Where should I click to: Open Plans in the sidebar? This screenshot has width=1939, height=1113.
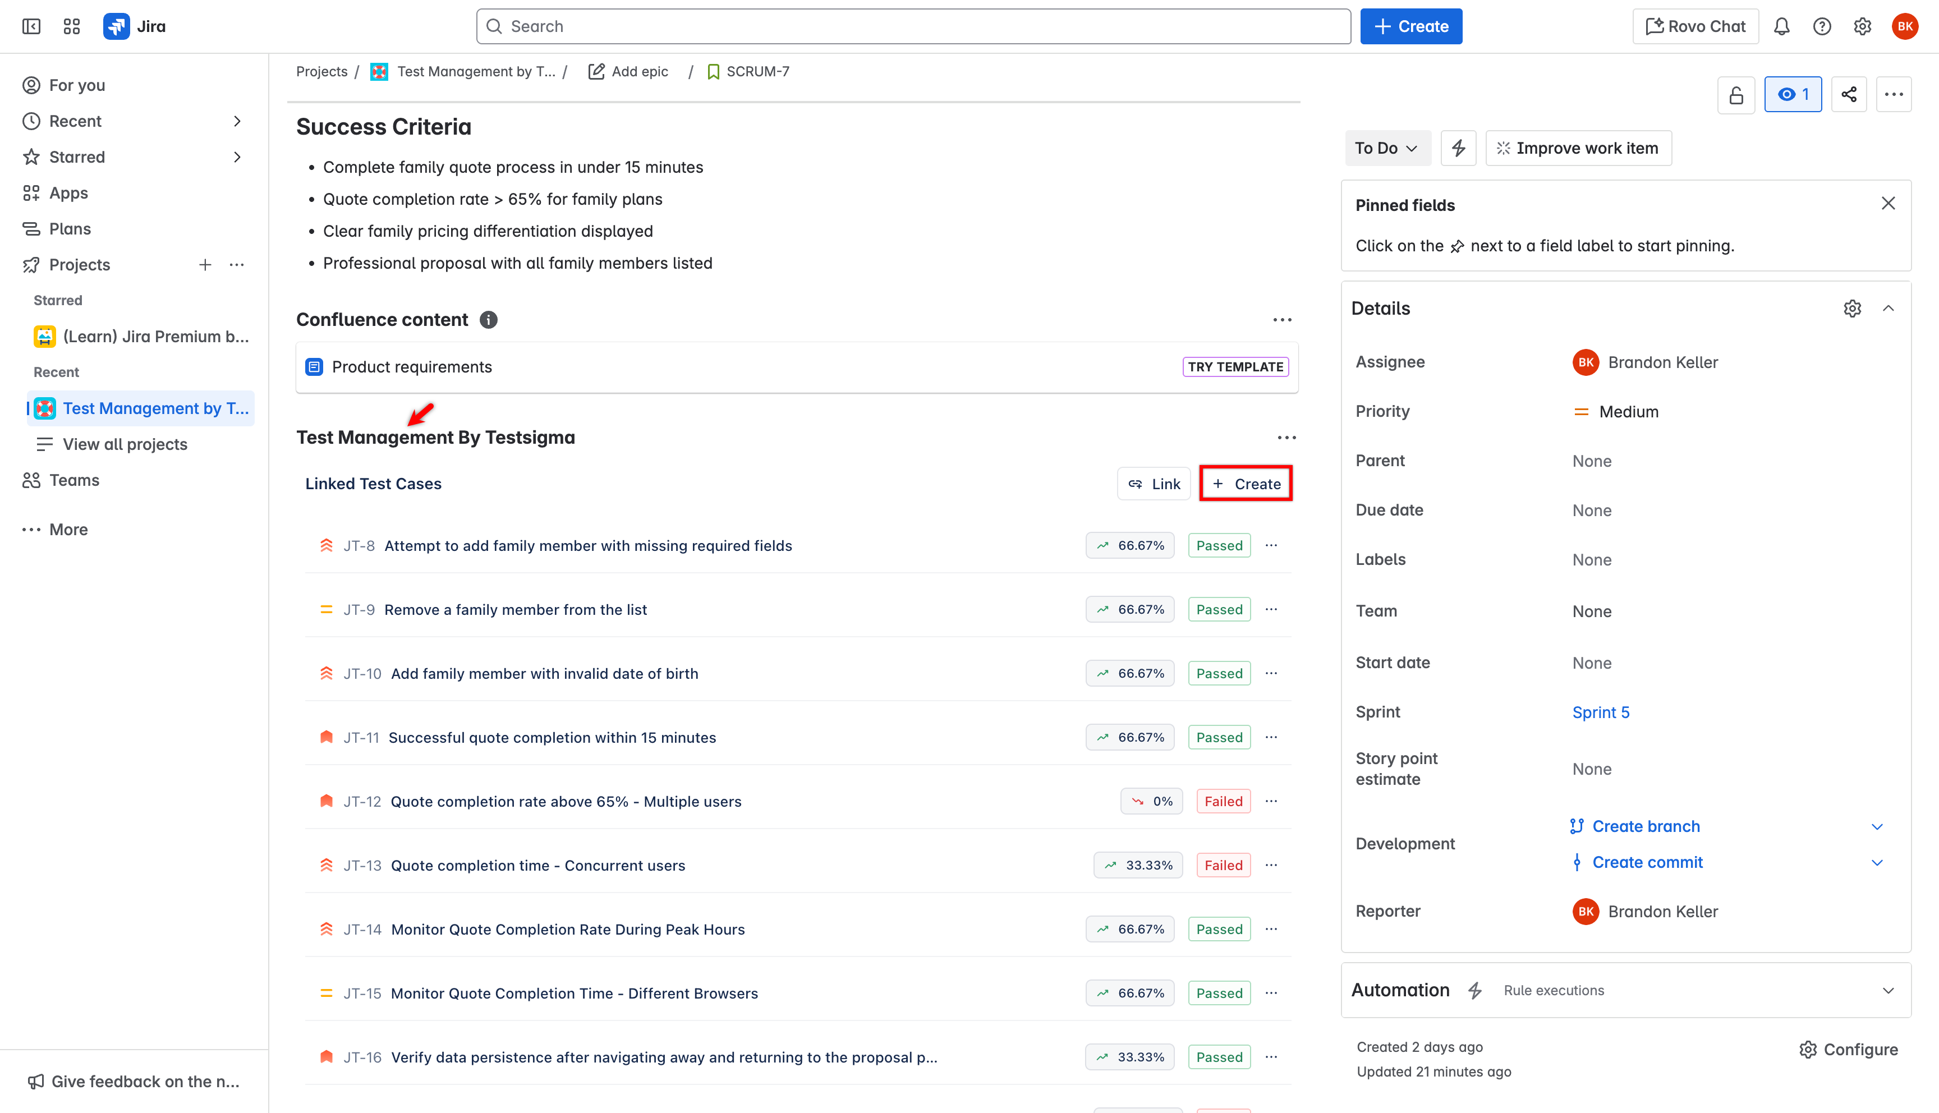coord(70,228)
